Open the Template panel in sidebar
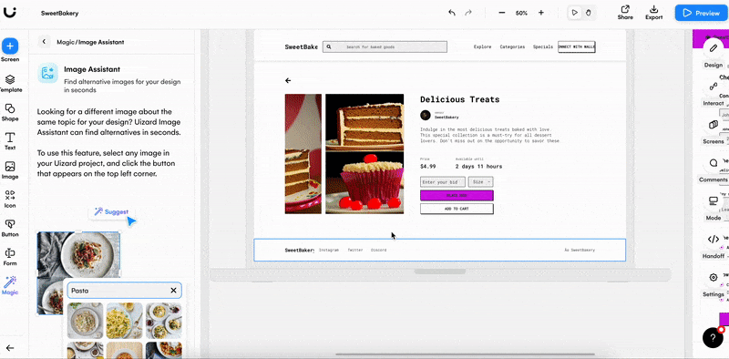Screen dimensions: 729x359 (10, 84)
